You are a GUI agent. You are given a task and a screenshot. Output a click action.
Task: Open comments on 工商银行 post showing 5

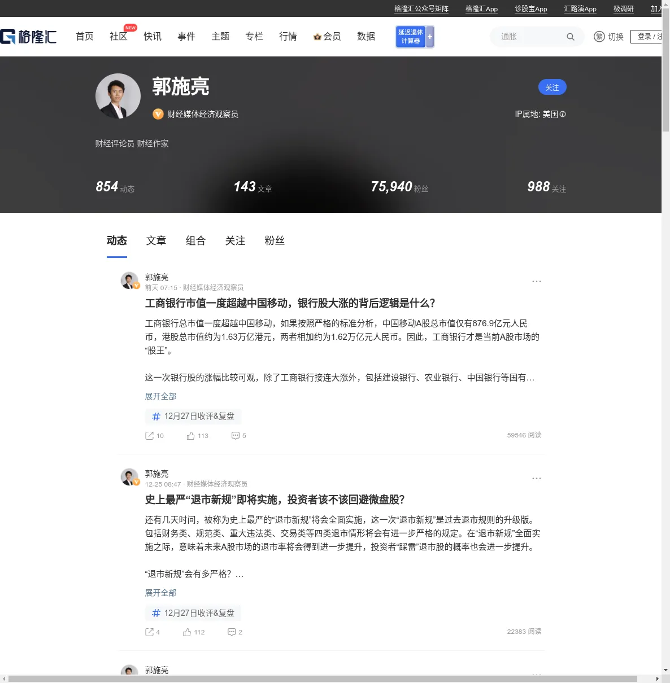(x=238, y=436)
